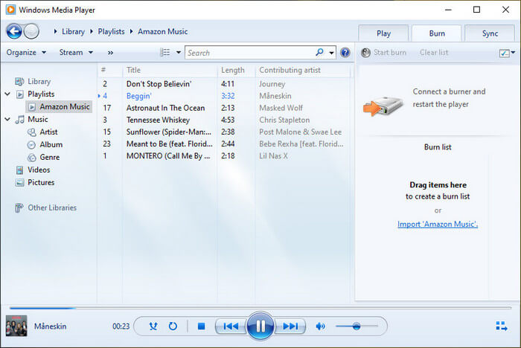Click the Windows Media Player title icon
The height and width of the screenshot is (348, 521).
tap(10, 10)
